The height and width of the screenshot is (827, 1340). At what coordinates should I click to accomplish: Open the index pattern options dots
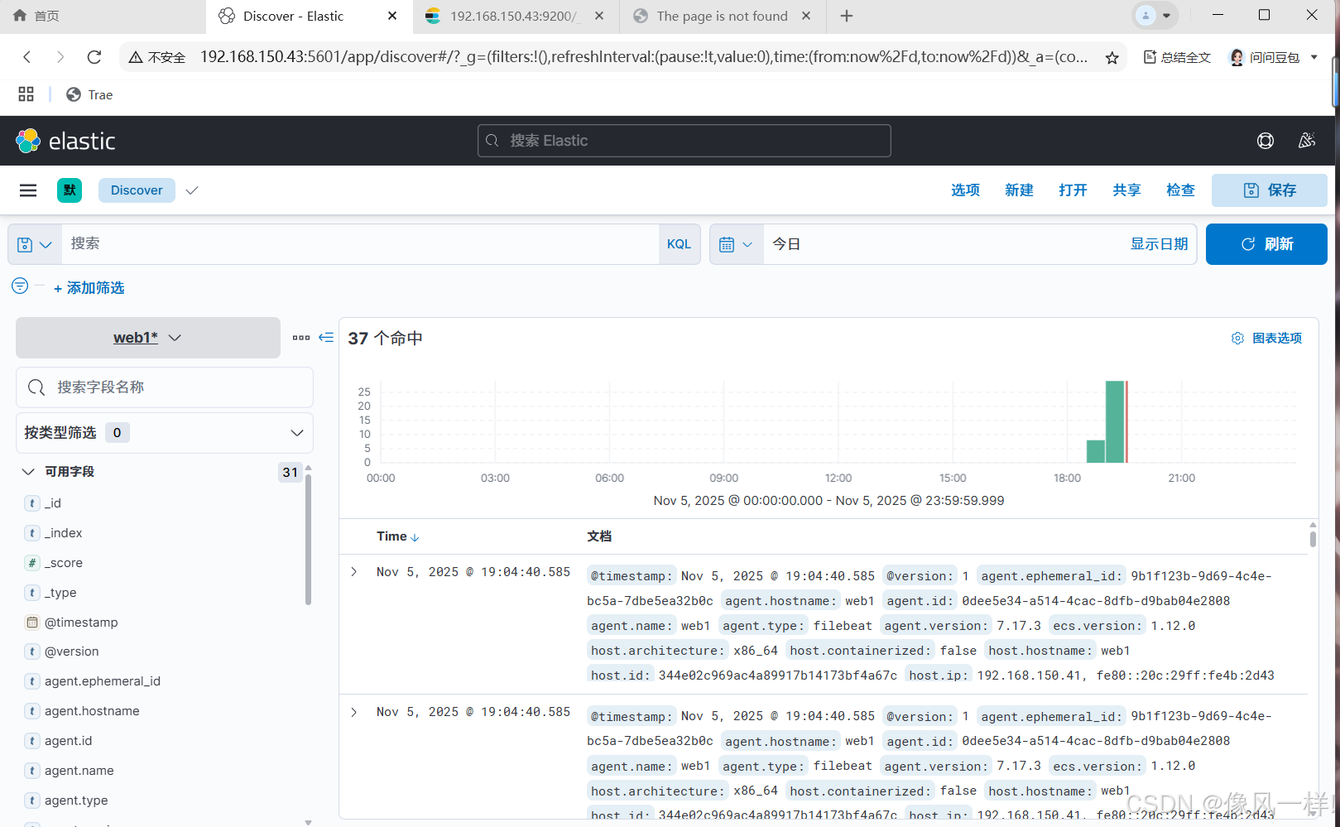coord(301,338)
